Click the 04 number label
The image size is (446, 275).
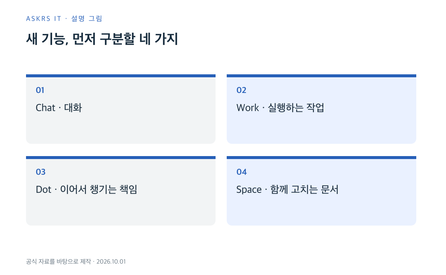[242, 172]
